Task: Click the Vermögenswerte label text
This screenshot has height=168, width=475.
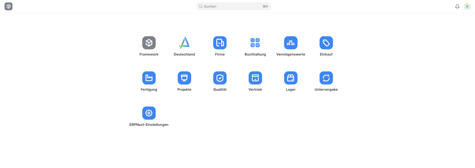Action: pyautogui.click(x=291, y=54)
